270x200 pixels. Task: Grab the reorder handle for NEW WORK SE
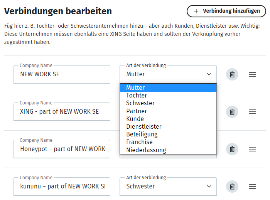pyautogui.click(x=252, y=74)
